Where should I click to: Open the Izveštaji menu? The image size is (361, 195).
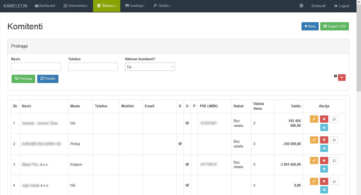tap(135, 6)
